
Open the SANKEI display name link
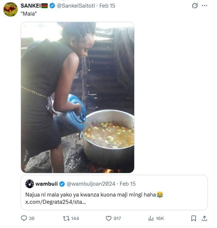coord(30,6)
